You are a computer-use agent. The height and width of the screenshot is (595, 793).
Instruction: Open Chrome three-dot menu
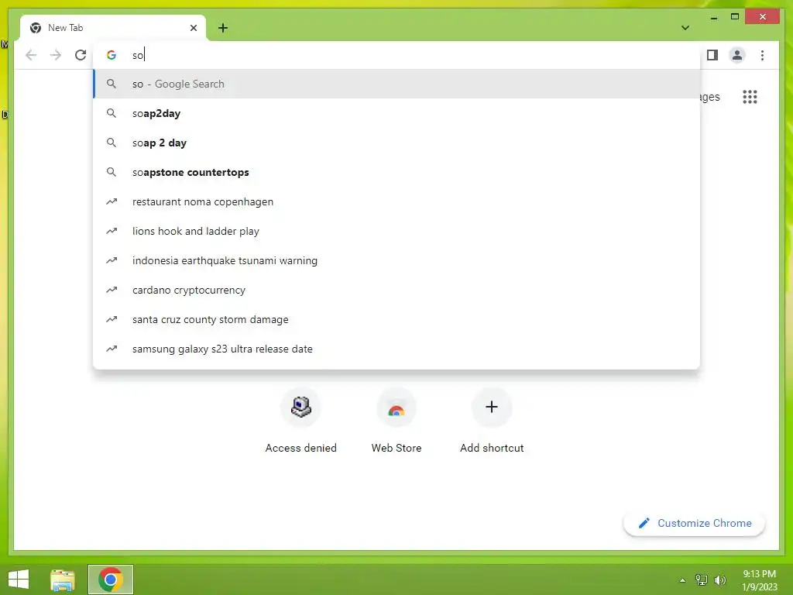(x=762, y=55)
